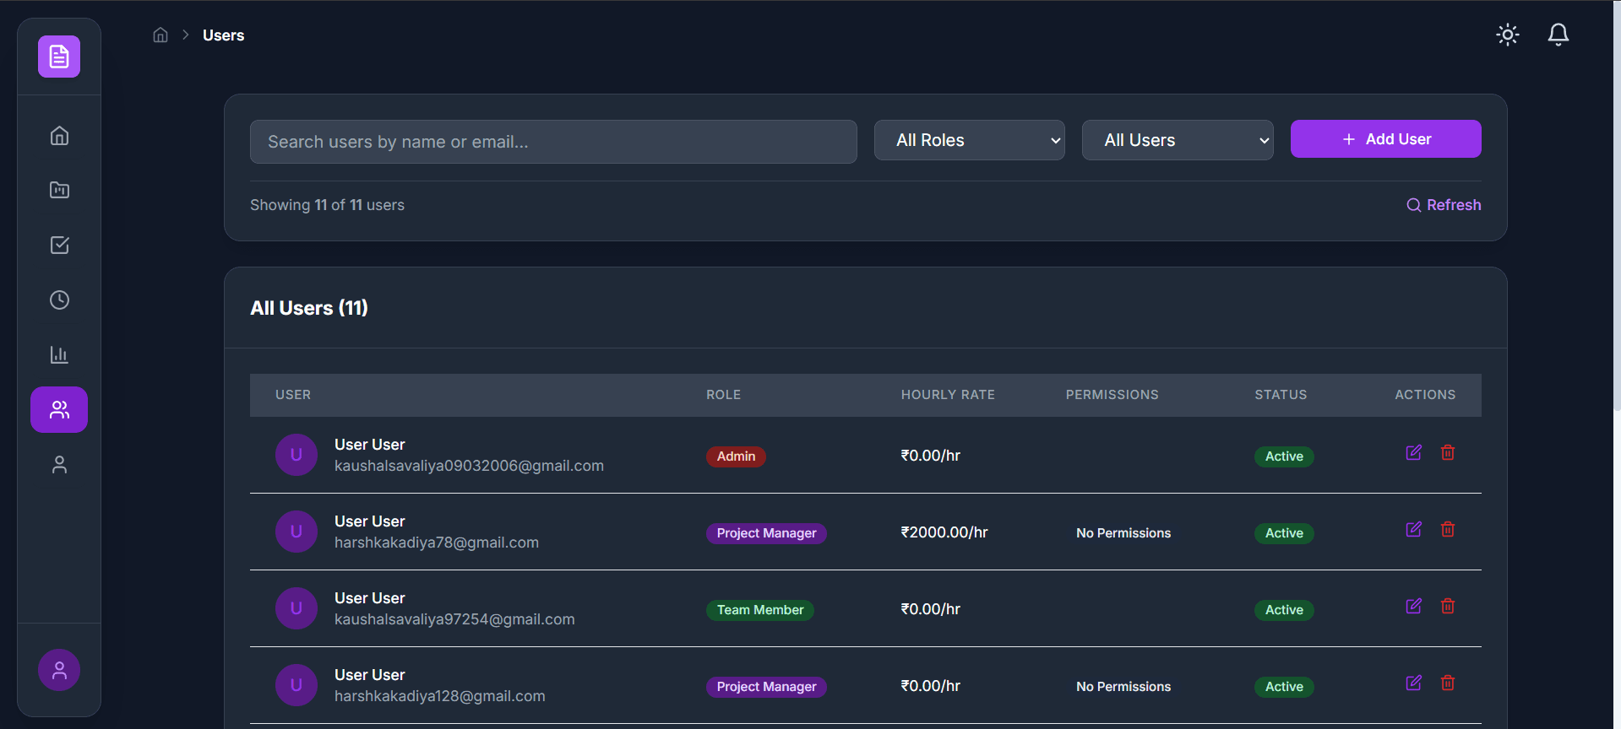Select the Users sidebar icon
Screen dimensions: 1621x729
(x=59, y=409)
